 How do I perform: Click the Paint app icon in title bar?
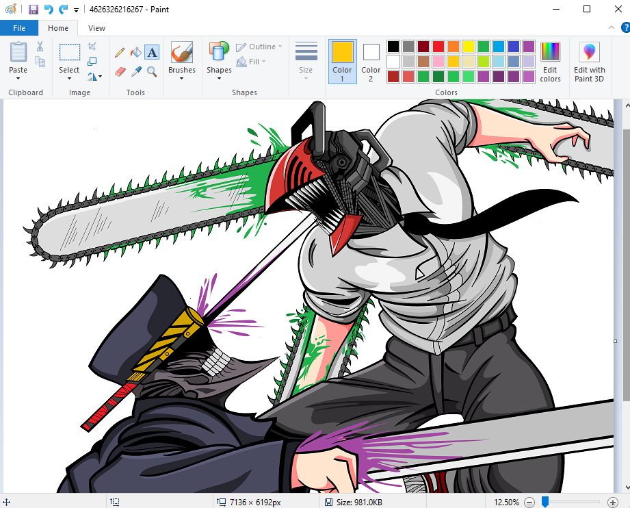click(11, 10)
